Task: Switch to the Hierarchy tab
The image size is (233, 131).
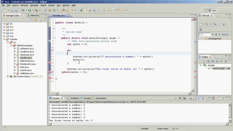Action: point(33,15)
